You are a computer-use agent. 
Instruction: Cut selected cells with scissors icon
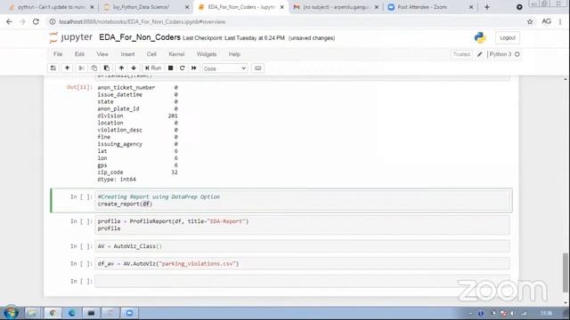click(81, 68)
